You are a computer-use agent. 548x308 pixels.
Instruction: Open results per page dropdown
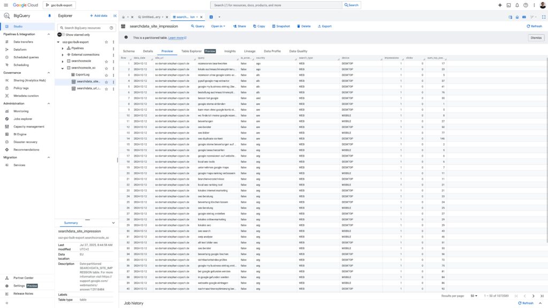[474, 296]
